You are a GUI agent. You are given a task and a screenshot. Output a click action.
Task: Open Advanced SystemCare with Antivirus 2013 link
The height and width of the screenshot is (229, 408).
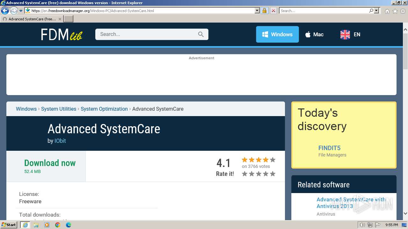click(x=351, y=203)
